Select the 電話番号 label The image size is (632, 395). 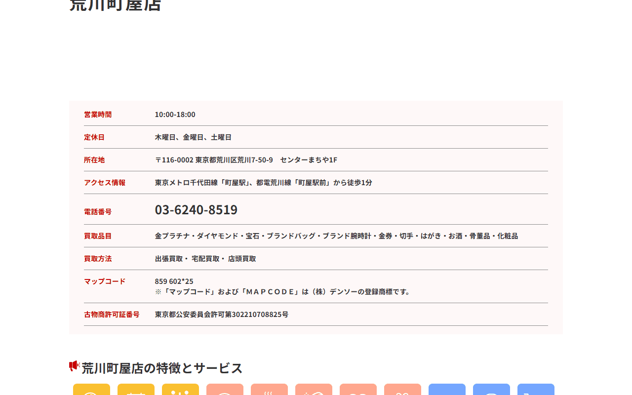[x=98, y=212]
